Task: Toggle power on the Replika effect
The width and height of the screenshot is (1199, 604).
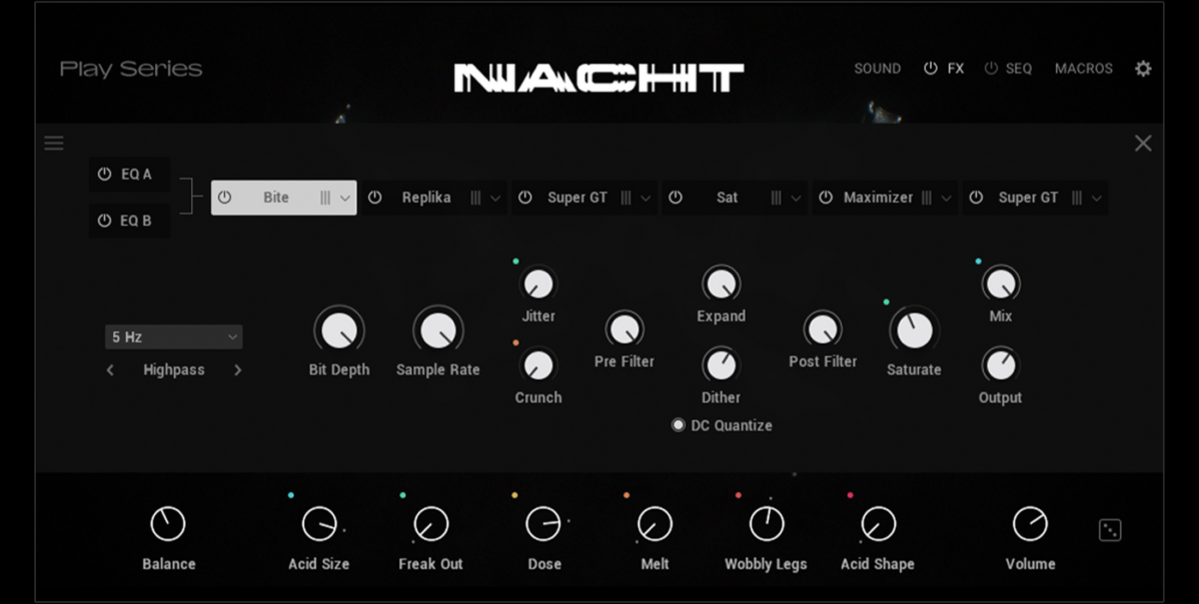Action: (374, 198)
